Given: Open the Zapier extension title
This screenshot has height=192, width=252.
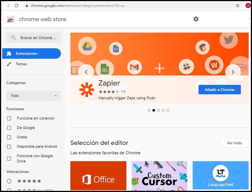Looking at the screenshot, I should click(109, 83).
